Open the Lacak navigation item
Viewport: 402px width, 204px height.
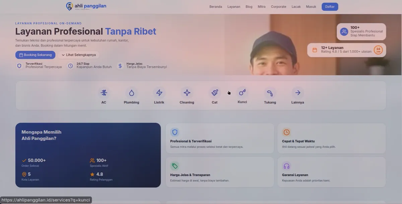tap(296, 7)
